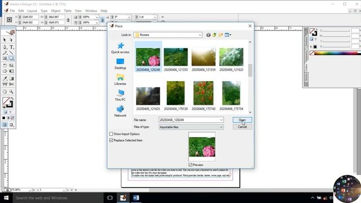361x203 pixels.
Task: Open the Edit menu
Action: point(21,11)
